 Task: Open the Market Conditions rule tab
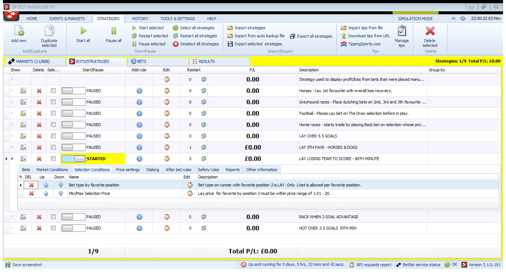pos(52,170)
